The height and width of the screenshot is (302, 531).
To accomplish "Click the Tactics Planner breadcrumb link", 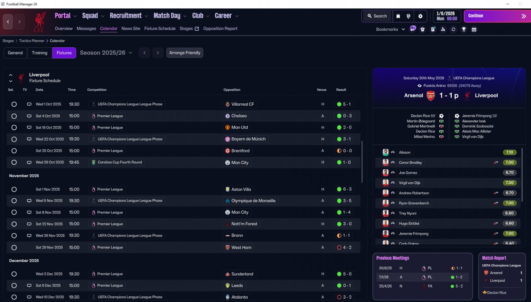I will 32,41.
